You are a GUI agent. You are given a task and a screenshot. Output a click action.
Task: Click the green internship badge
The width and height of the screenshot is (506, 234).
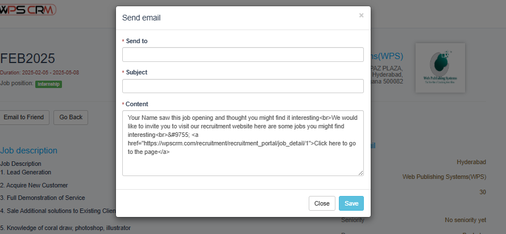click(48, 84)
